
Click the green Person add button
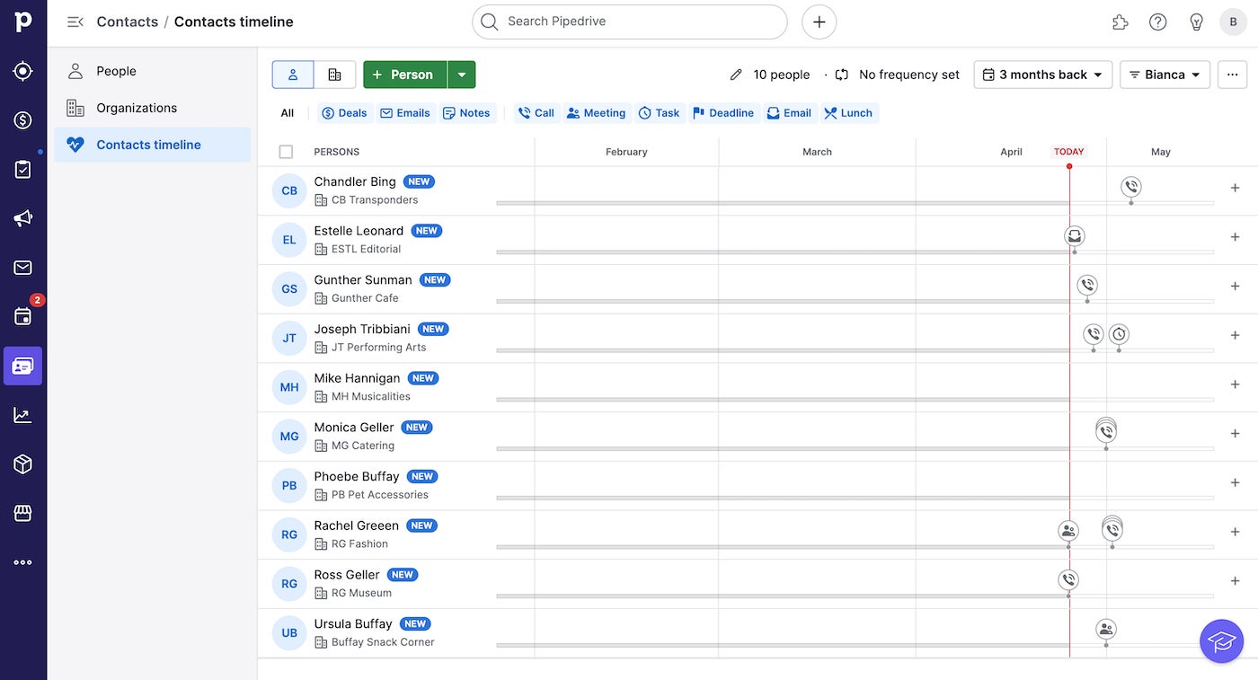tap(405, 75)
